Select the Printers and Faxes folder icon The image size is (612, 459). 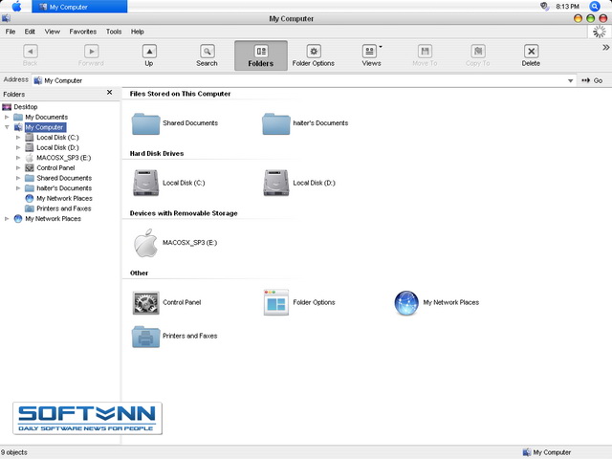(x=145, y=336)
